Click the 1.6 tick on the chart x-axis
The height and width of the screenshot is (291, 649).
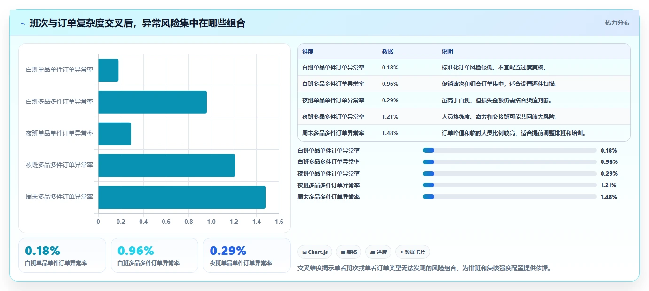click(279, 222)
